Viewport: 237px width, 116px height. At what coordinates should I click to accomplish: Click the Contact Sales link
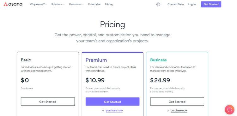tap(176, 4)
